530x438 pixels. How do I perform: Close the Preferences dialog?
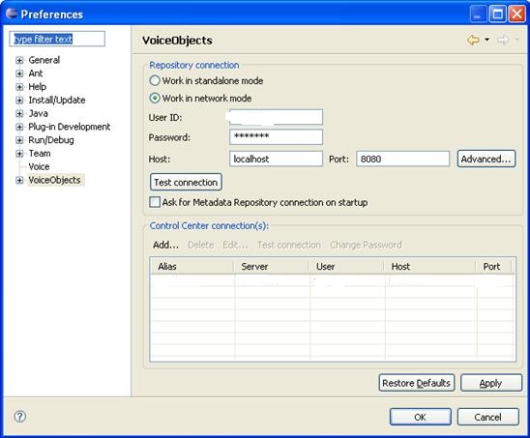coord(517,14)
